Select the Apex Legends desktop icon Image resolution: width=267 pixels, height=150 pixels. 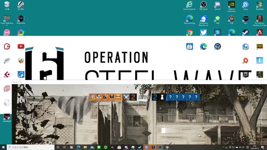tap(259, 32)
